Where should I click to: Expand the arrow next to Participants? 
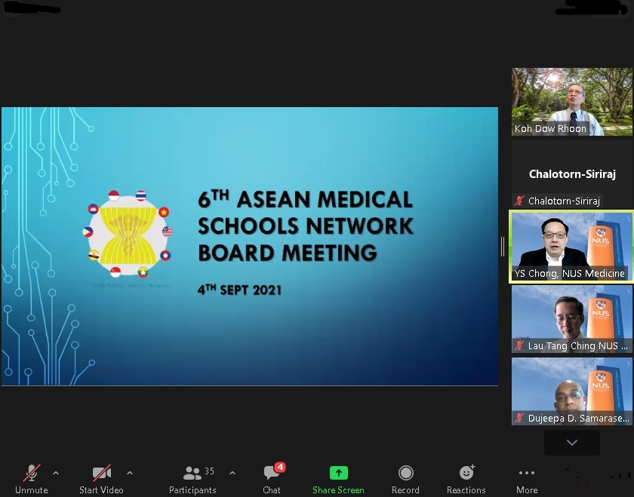[x=232, y=473]
